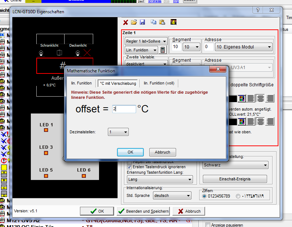Click the LED 1 indicator square
The width and height of the screenshot is (292, 227).
point(46,130)
